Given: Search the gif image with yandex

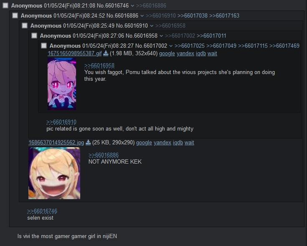Looking at the screenshot, I should 185,54.
